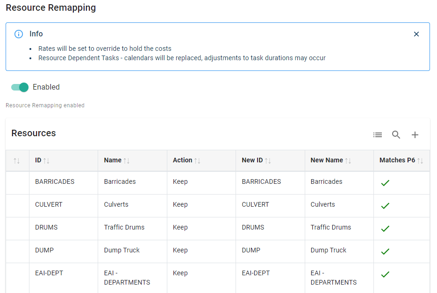Click the Dump Truck New Name cell

(x=329, y=250)
